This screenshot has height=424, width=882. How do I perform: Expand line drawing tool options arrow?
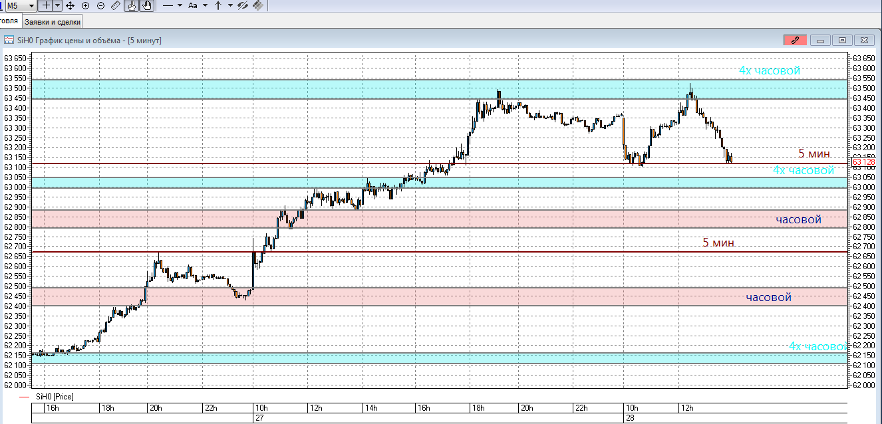tap(180, 5)
